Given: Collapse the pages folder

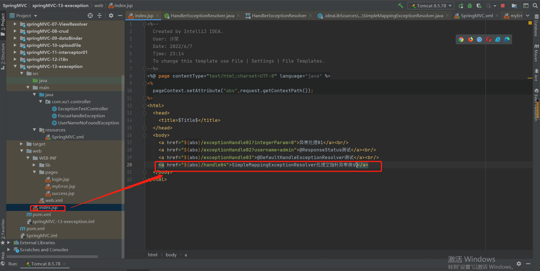Looking at the screenshot, I should (34, 172).
